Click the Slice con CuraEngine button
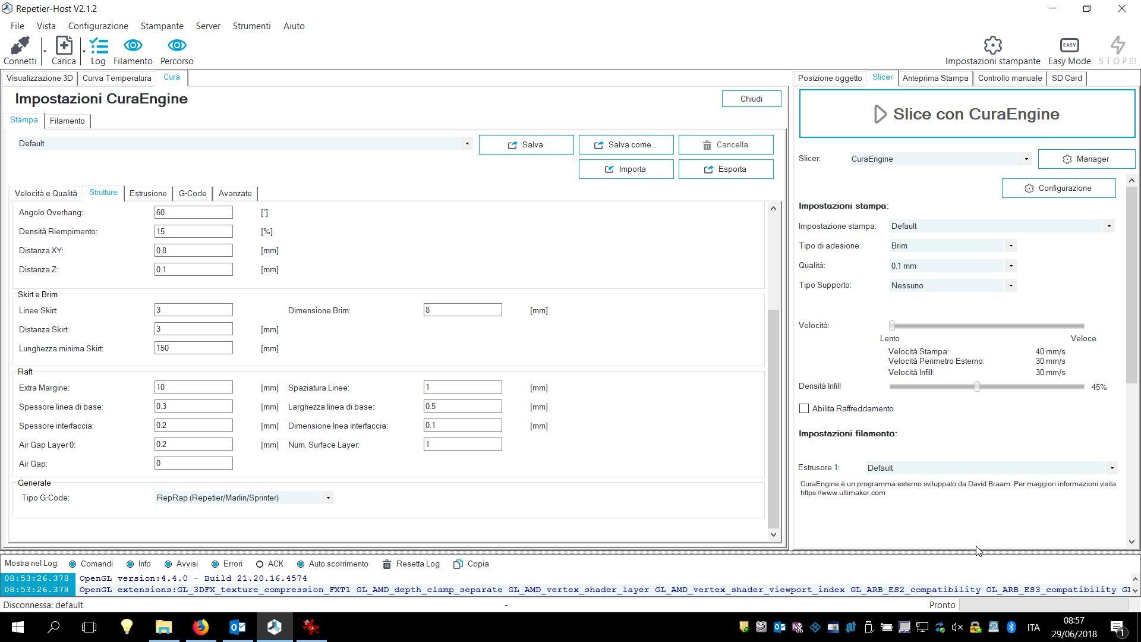This screenshot has width=1141, height=642. [966, 114]
